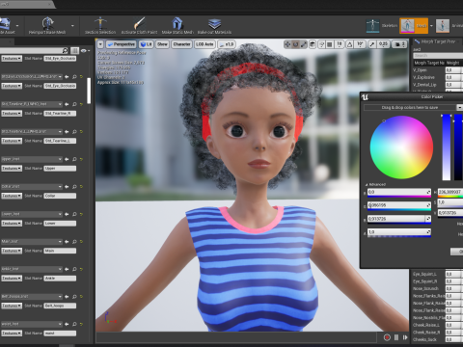Open the Reimport Base Mesh options arrow
This screenshot has width=463, height=347.
(72, 26)
